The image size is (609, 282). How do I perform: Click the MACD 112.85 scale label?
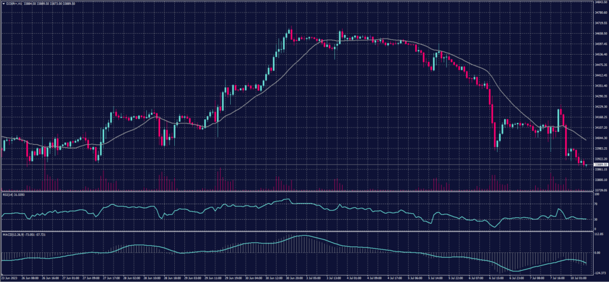597,234
